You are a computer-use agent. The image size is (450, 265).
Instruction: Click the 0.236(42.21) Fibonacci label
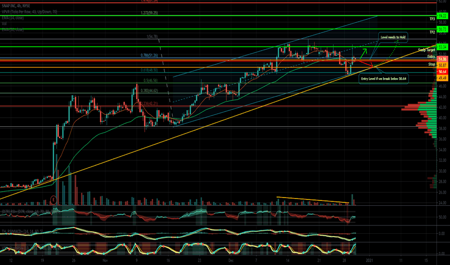(149, 104)
